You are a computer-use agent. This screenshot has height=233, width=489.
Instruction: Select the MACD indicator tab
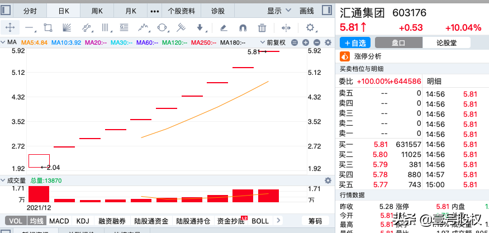[x=59, y=221]
